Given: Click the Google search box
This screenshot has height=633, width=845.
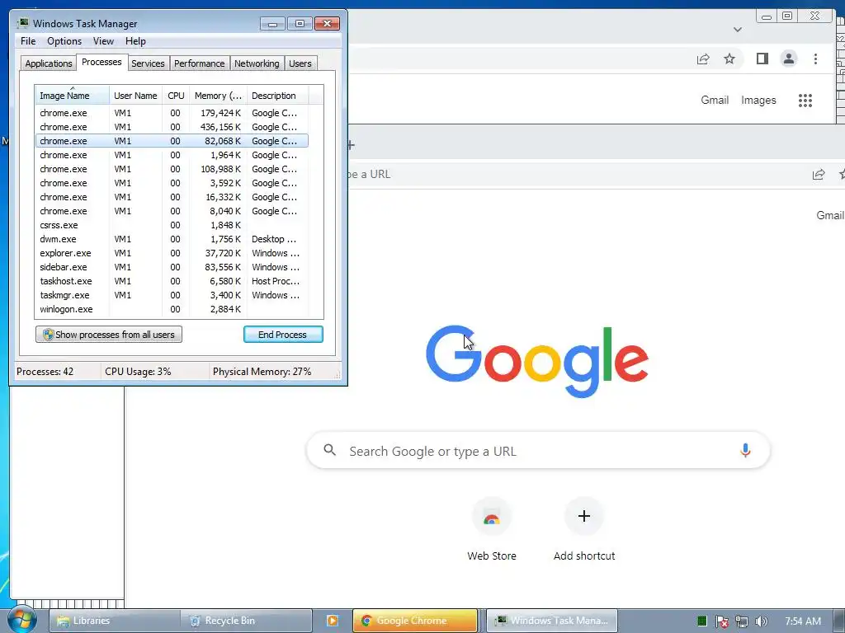Looking at the screenshot, I should pyautogui.click(x=538, y=451).
